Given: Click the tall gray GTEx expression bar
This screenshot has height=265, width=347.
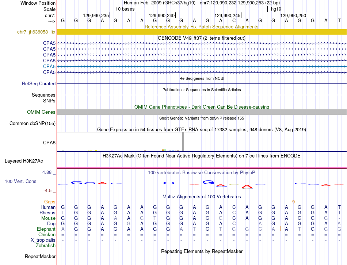Looking at the screenshot, I should tap(183, 142).
